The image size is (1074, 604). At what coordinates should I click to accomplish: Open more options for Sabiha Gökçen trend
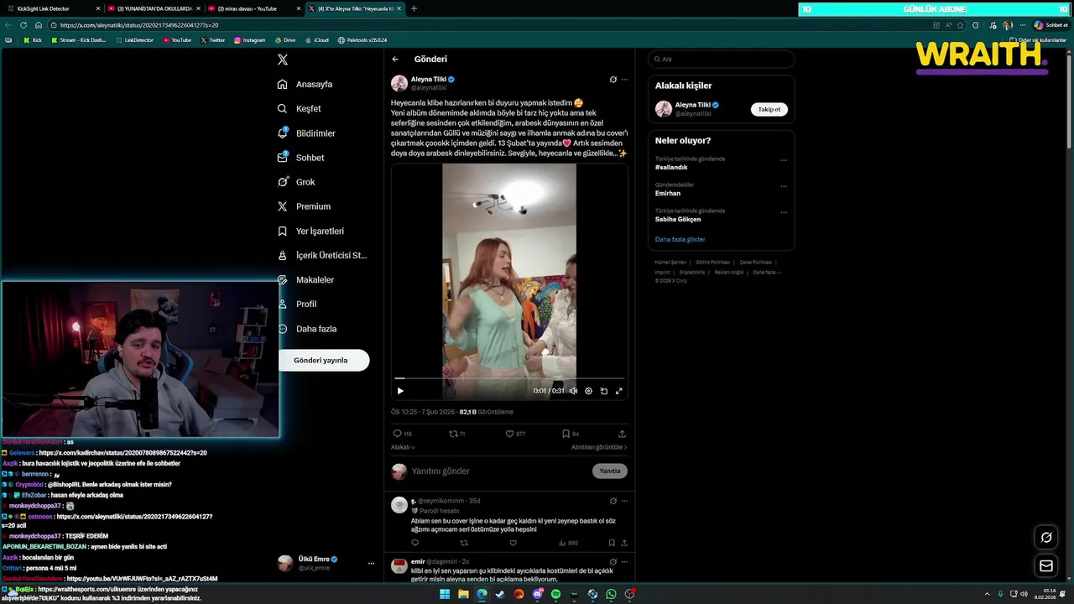click(x=784, y=212)
